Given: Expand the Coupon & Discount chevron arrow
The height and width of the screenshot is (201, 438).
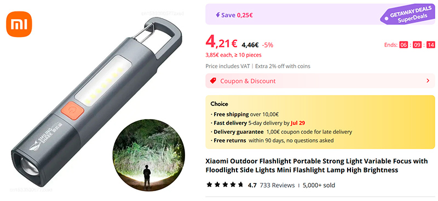Looking at the screenshot, I should (x=428, y=81).
